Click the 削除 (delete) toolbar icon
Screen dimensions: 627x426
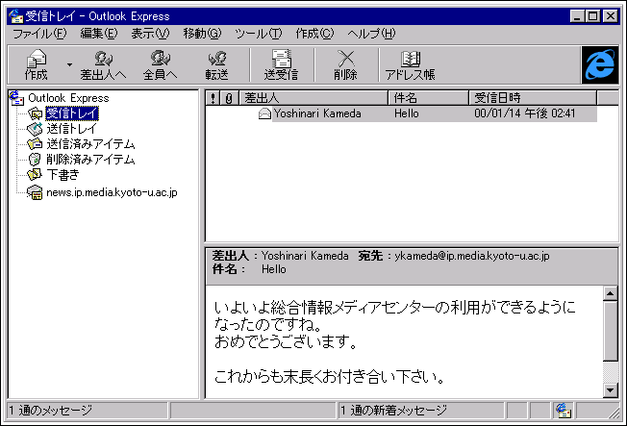[346, 64]
